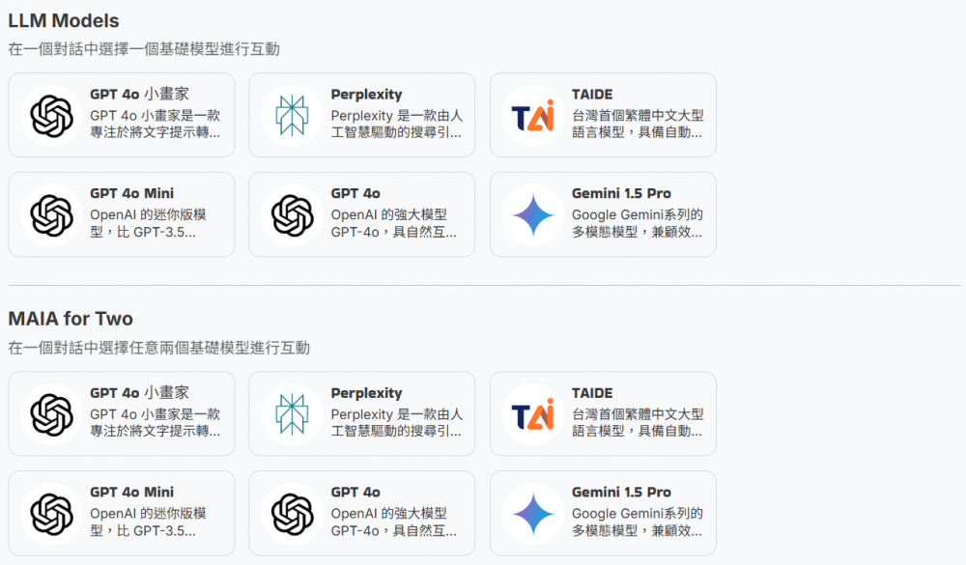The height and width of the screenshot is (565, 966).
Task: Click GPT 4o 小畫家 logo under LLM Models
Action: pos(51,115)
